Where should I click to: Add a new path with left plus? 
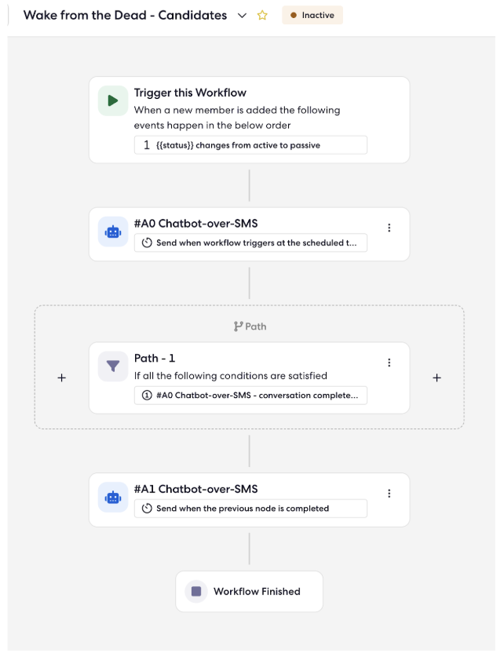(62, 378)
